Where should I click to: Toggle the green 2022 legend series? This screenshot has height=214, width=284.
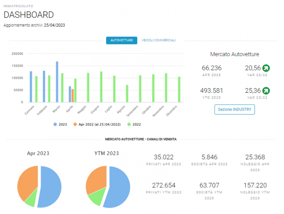(x=134, y=124)
